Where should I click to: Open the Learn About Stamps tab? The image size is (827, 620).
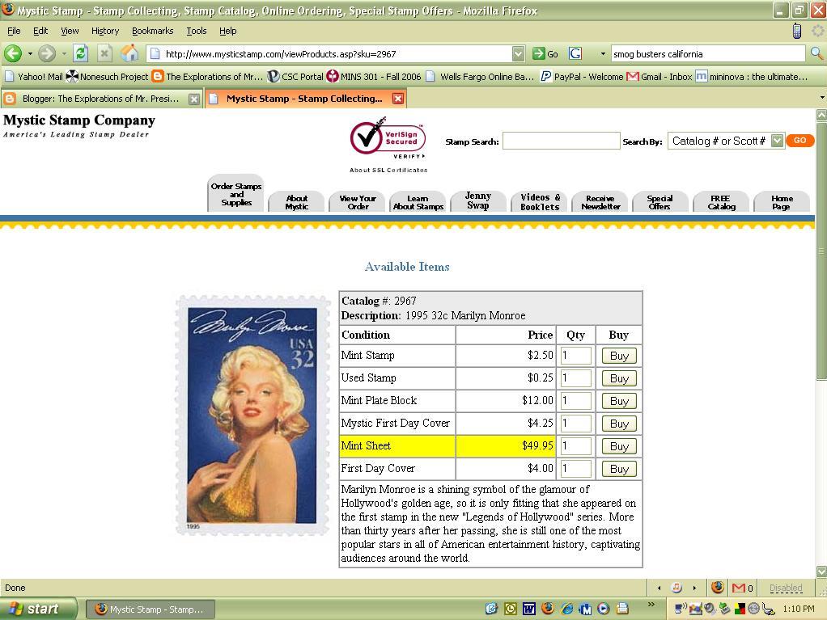(x=418, y=202)
